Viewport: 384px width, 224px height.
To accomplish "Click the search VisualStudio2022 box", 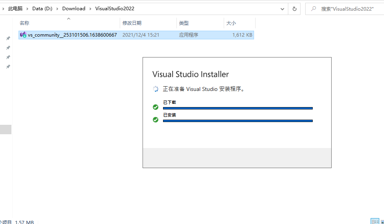I will click(x=345, y=9).
